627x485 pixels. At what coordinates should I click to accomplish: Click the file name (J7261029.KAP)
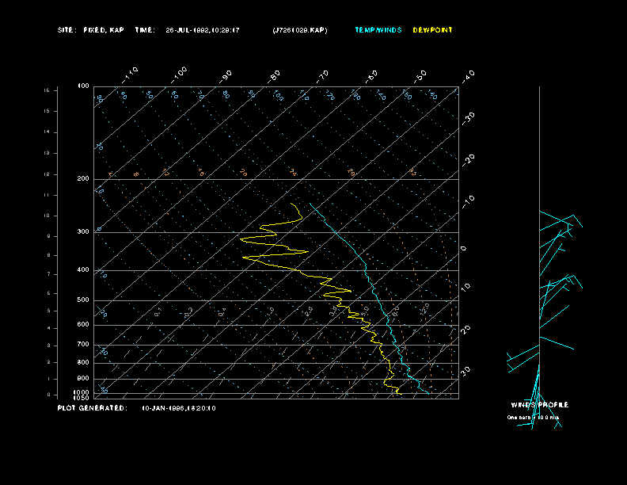click(x=298, y=30)
